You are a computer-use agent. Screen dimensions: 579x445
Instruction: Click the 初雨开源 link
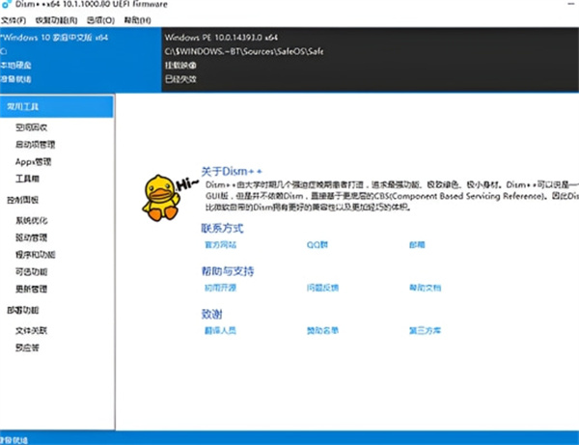220,288
